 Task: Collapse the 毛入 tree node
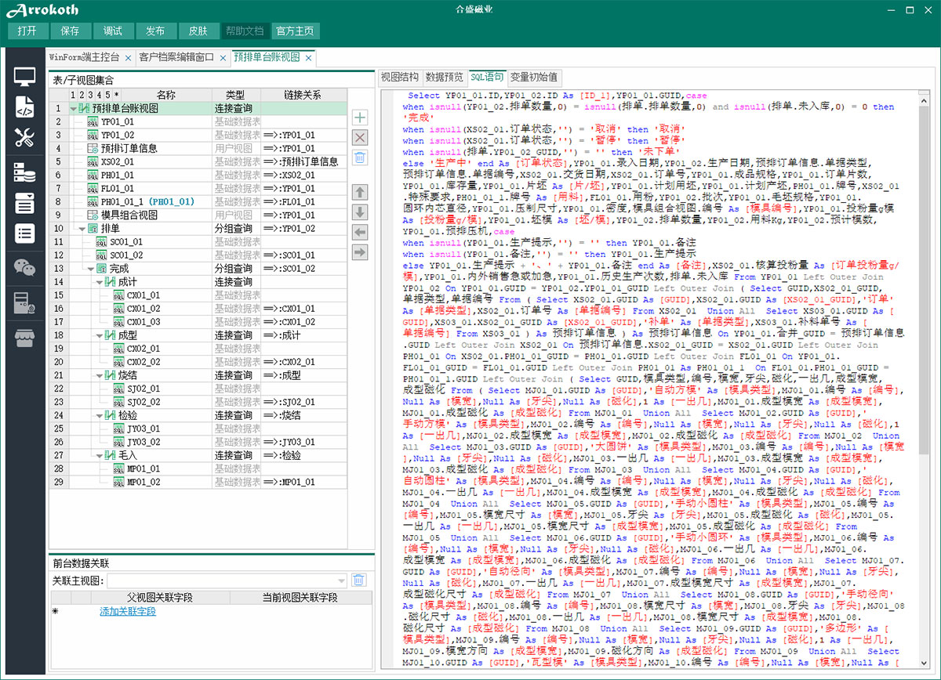(100, 455)
